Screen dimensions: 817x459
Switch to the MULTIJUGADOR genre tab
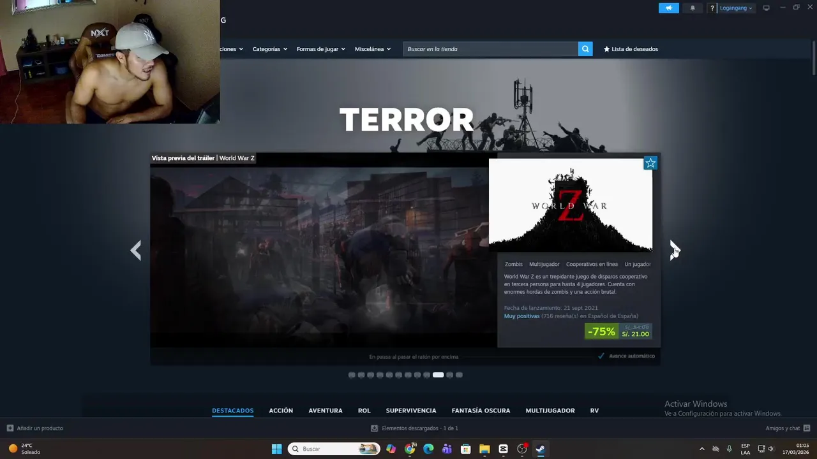pyautogui.click(x=550, y=411)
